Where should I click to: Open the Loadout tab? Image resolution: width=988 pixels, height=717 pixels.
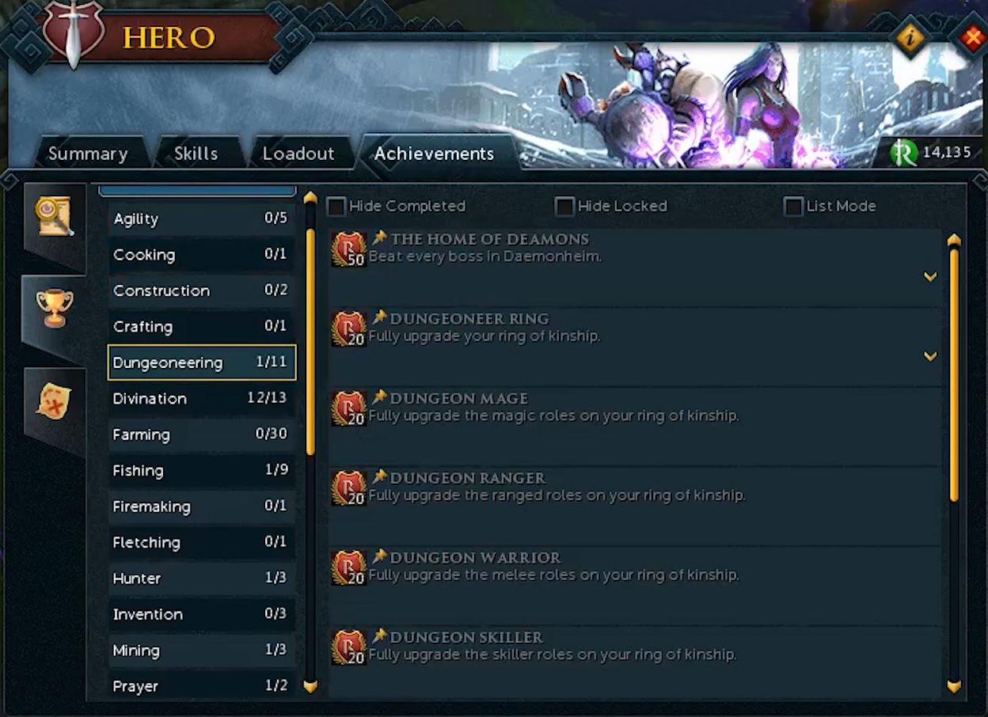point(298,154)
